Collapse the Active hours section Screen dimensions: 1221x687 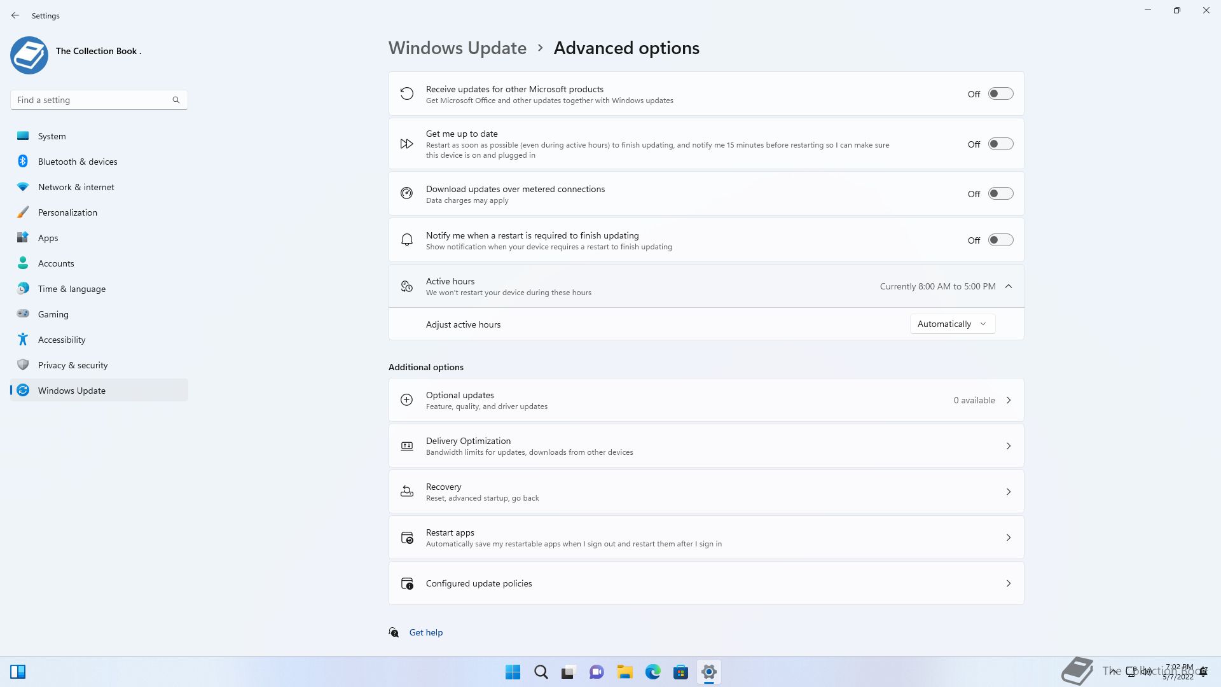[x=1009, y=286]
